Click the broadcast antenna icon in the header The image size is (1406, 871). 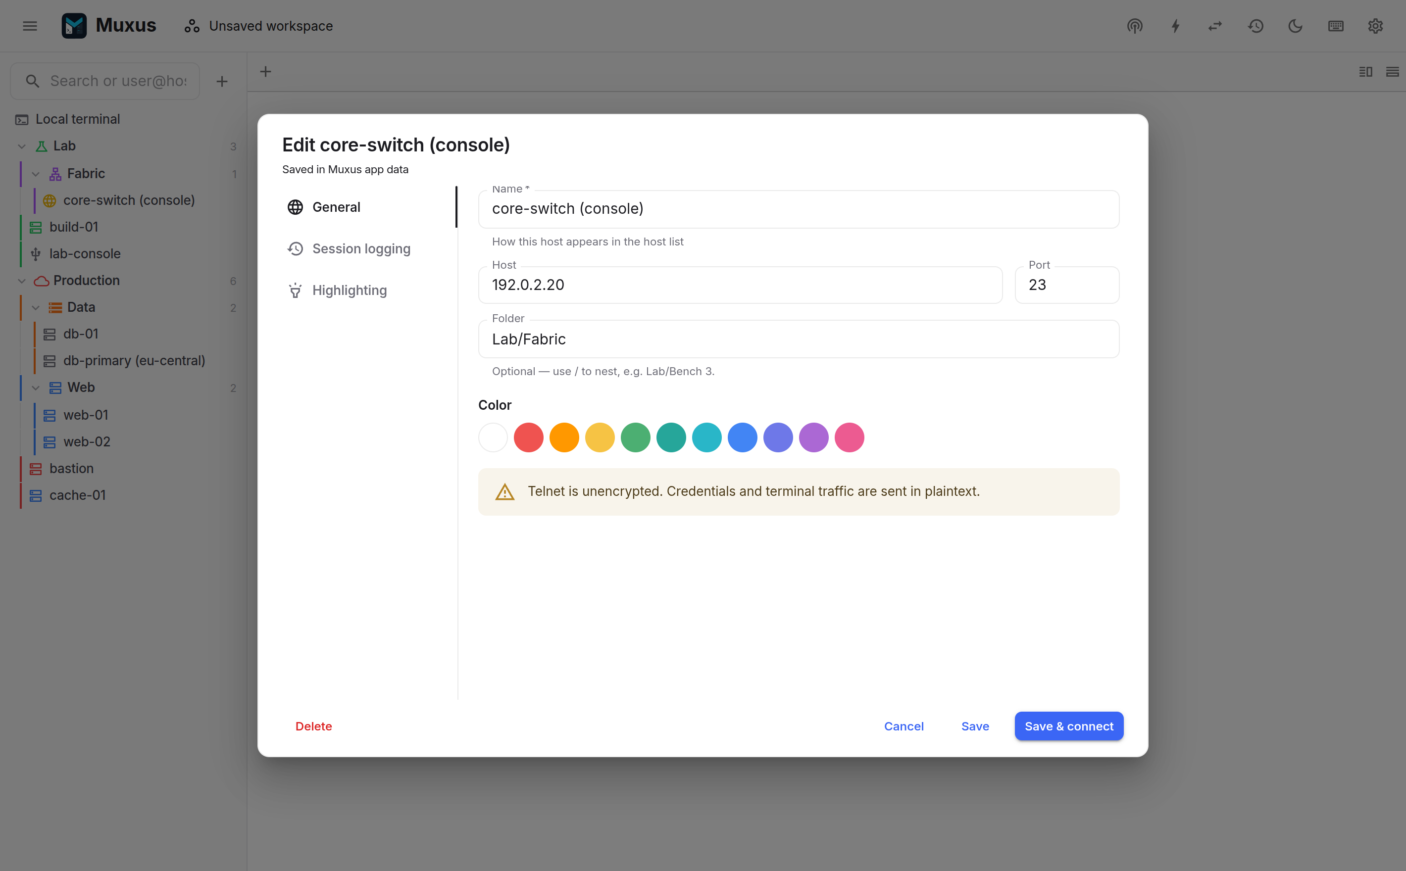pos(1135,26)
